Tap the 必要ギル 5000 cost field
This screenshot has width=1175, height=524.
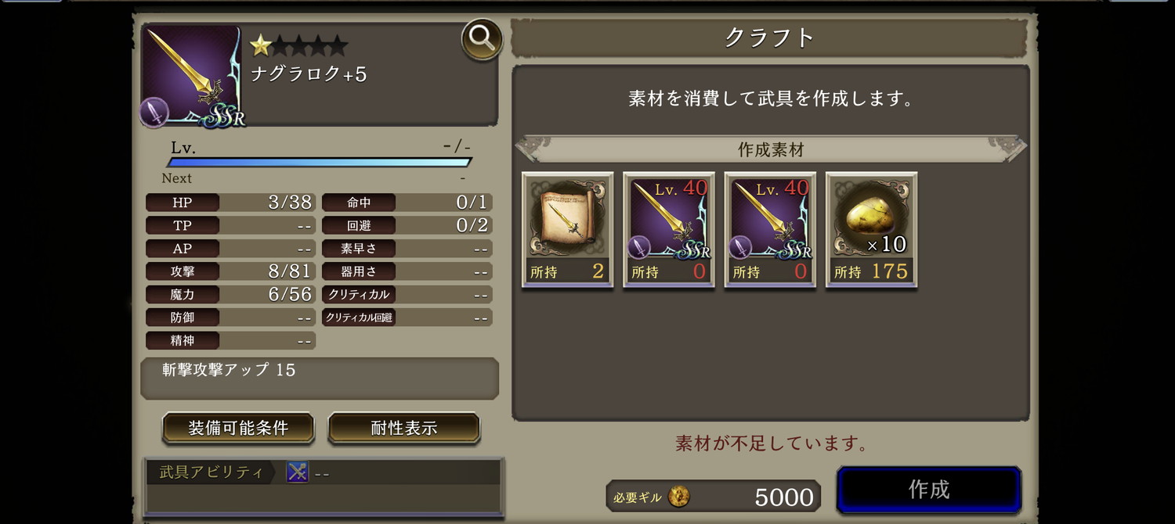tap(713, 497)
